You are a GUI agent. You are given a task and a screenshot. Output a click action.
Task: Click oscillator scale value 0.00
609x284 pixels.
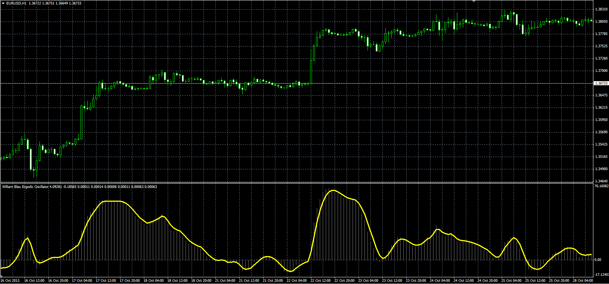[598, 260]
